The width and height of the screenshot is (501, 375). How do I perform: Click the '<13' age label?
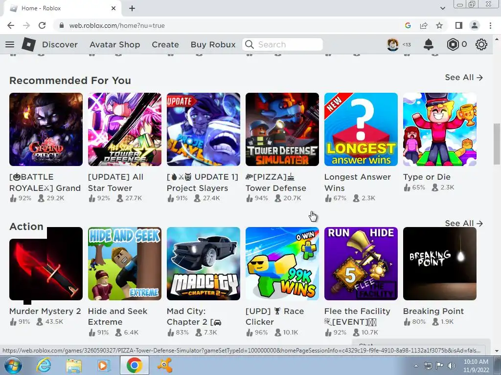(407, 44)
